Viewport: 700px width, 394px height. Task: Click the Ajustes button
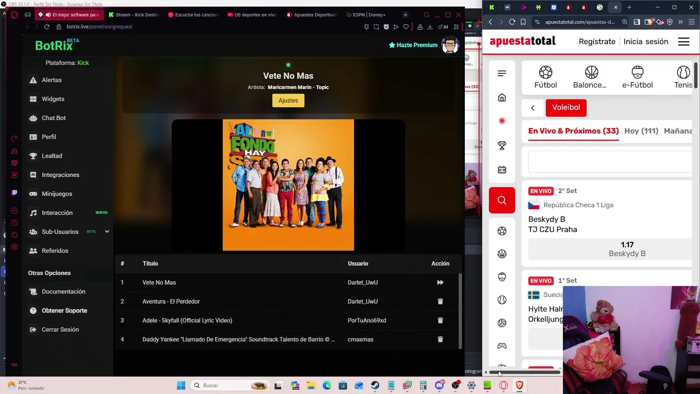pyautogui.click(x=288, y=101)
